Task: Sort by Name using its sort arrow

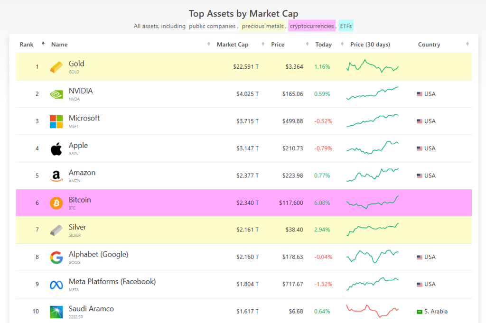Action: tap(209, 44)
